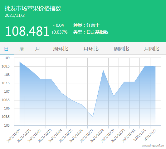
Task: Switch to 月环比 tab
Action: coord(91,49)
